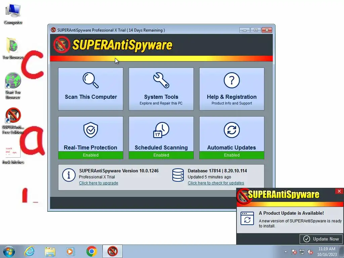The image size is (344, 258).
Task: Open the taskbar clock showing 11:19 AM
Action: tap(327, 252)
